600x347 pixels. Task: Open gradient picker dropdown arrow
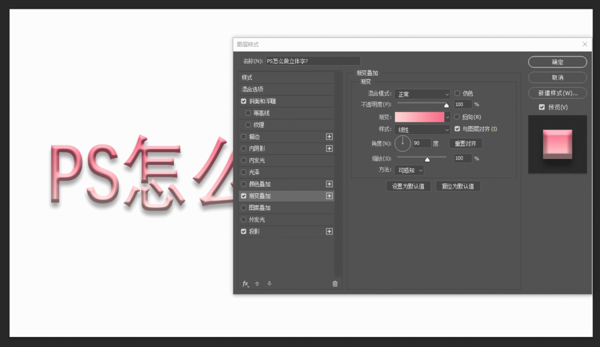(447, 117)
